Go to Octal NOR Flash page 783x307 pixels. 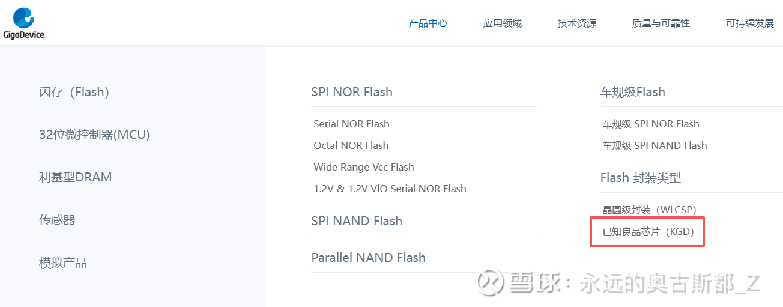[351, 145]
